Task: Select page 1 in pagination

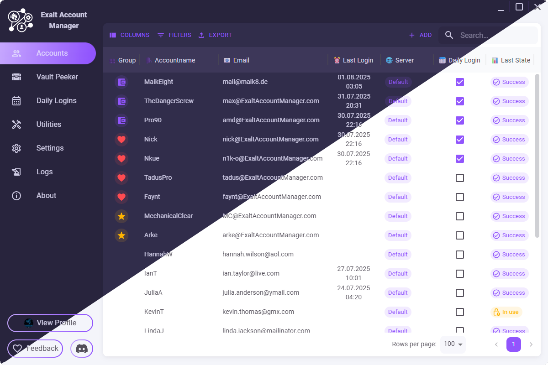Action: (x=514, y=344)
